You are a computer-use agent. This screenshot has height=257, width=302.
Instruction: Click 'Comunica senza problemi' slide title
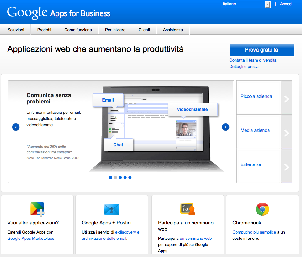click(49, 98)
